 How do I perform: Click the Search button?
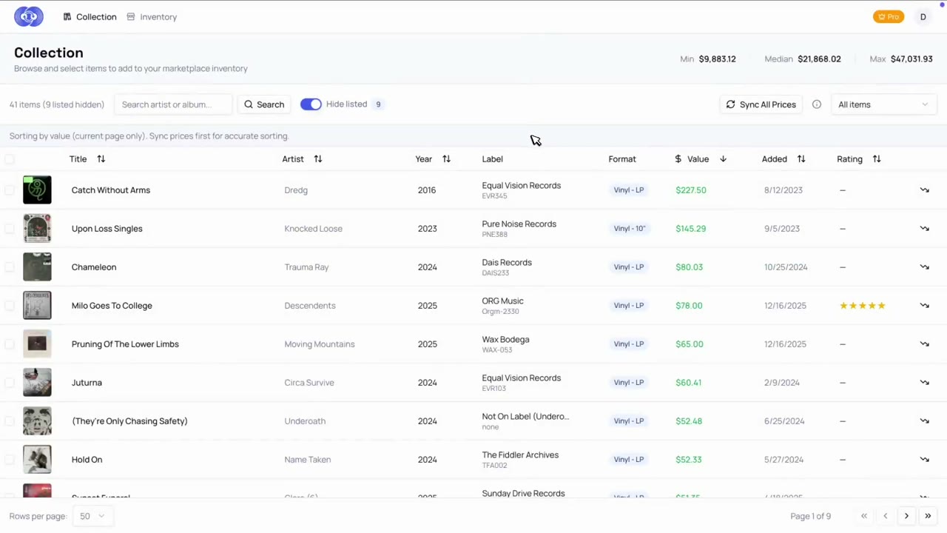click(264, 104)
